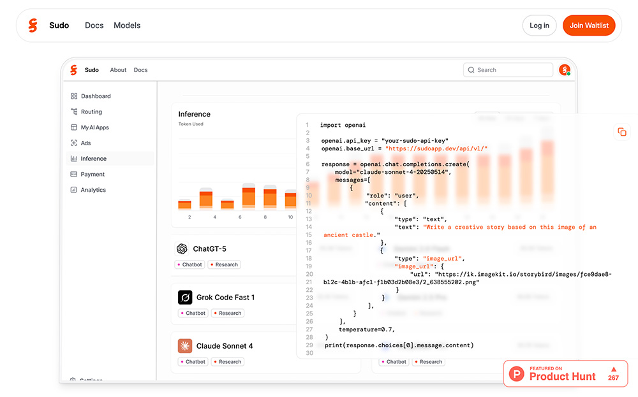This screenshot has height=397, width=638.
Task: Click the ChatGT-5 model name
Action: pyautogui.click(x=209, y=249)
